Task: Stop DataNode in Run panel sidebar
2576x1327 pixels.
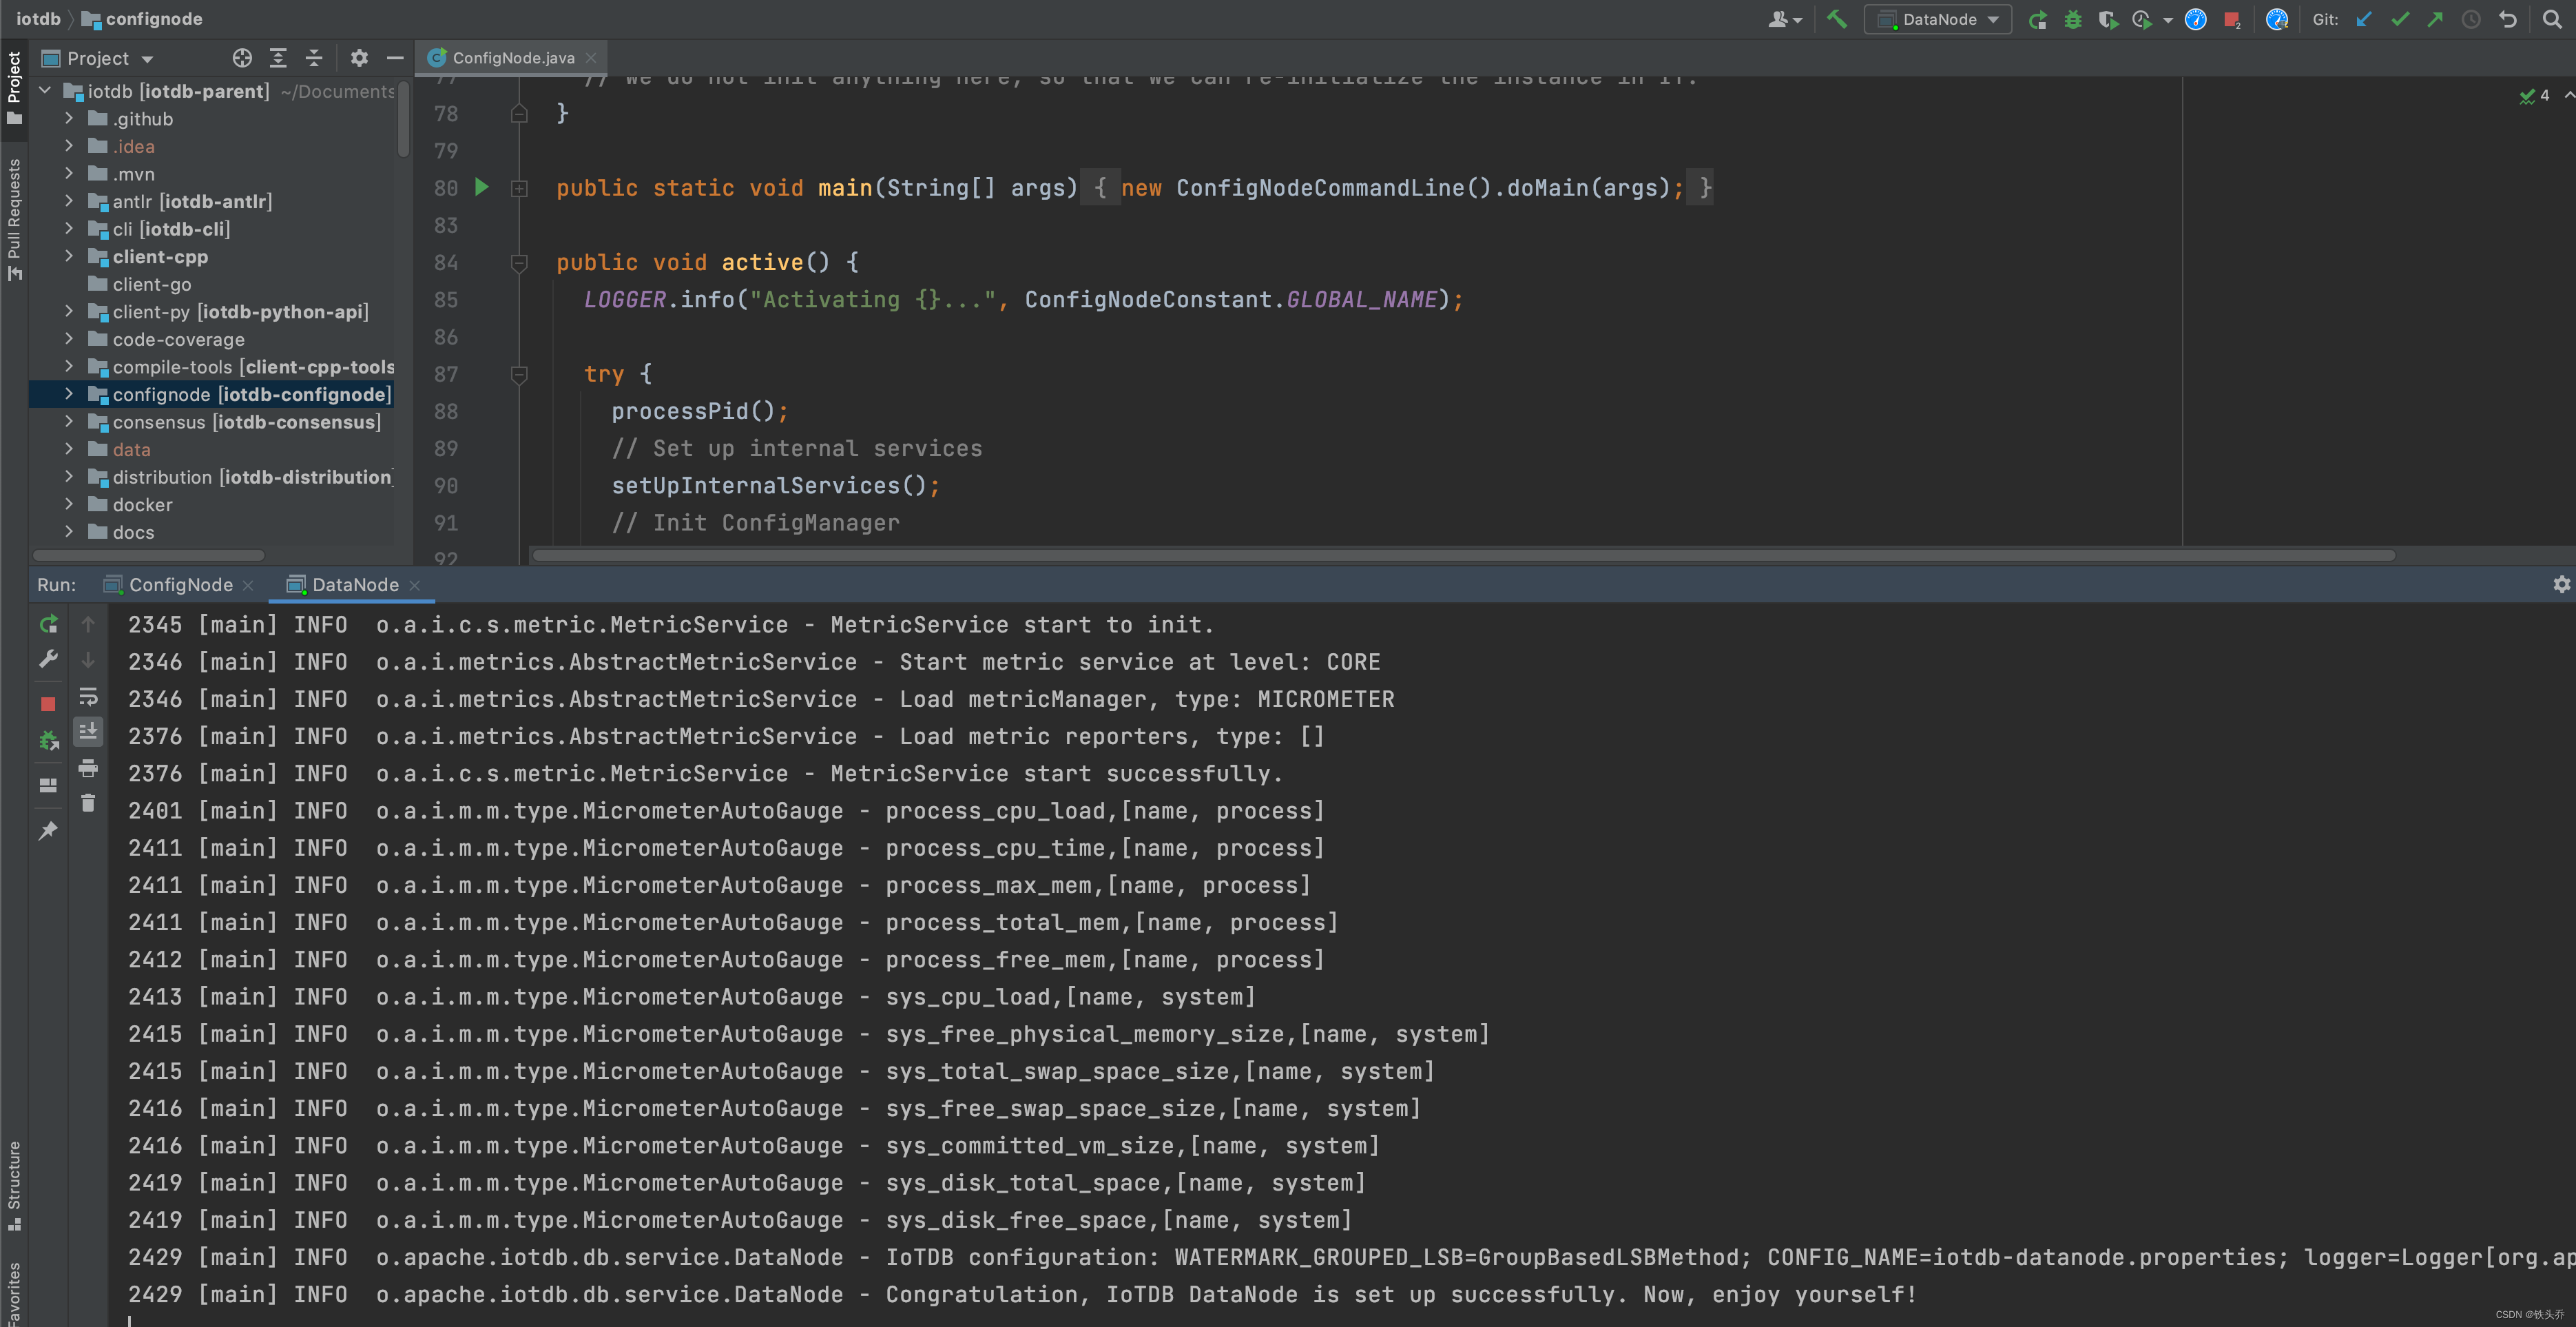Action: (x=48, y=704)
